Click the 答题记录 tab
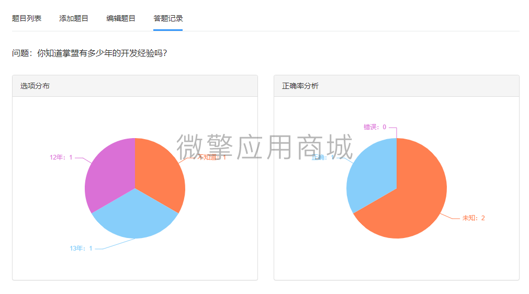529x294 pixels. (x=168, y=18)
